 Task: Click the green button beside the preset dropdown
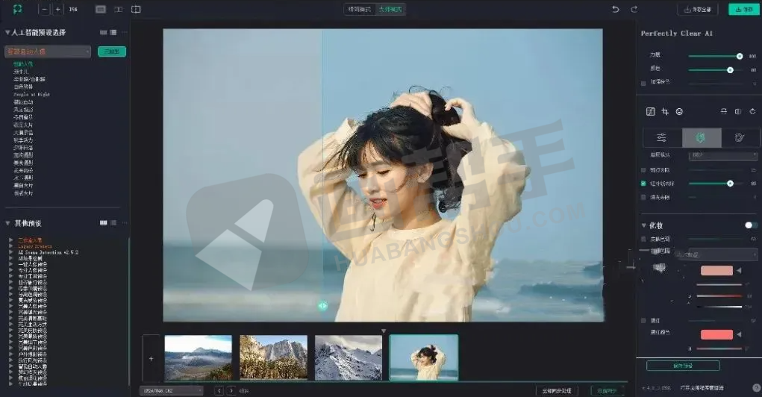coord(112,51)
